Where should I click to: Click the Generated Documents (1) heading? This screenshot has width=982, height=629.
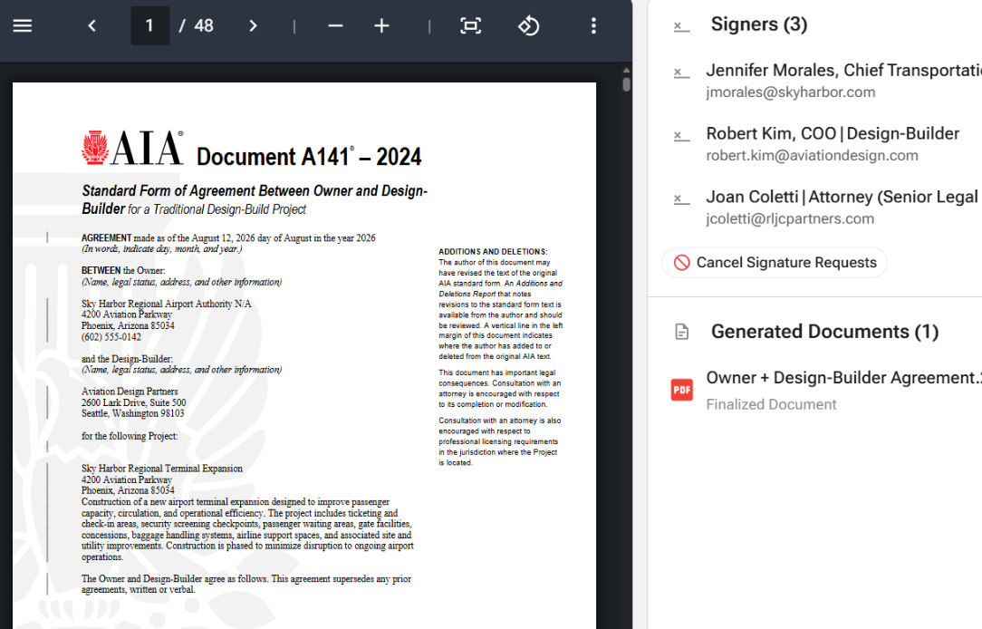(824, 332)
